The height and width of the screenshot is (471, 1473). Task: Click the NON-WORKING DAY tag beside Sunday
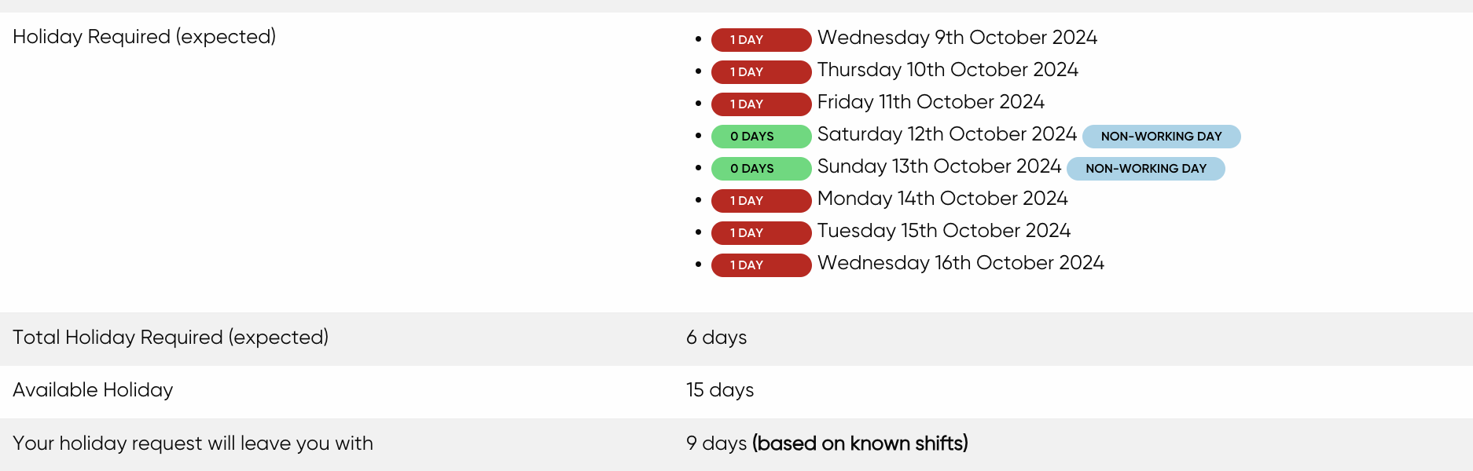(1145, 169)
